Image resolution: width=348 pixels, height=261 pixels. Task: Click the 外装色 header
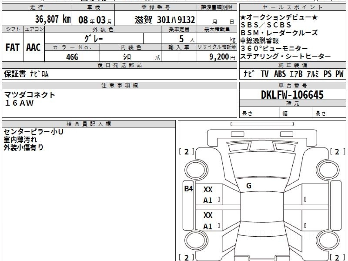103,29
